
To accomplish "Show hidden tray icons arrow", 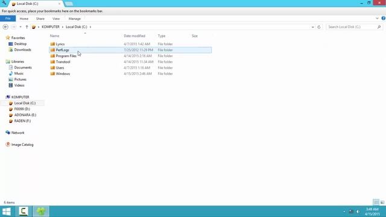I will point(344,212).
